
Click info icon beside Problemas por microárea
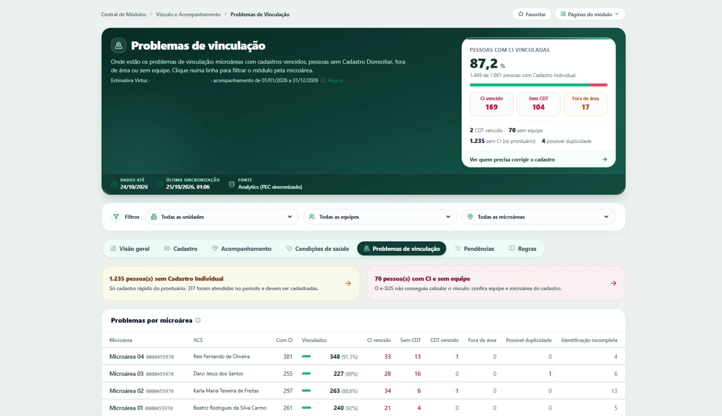coord(198,320)
